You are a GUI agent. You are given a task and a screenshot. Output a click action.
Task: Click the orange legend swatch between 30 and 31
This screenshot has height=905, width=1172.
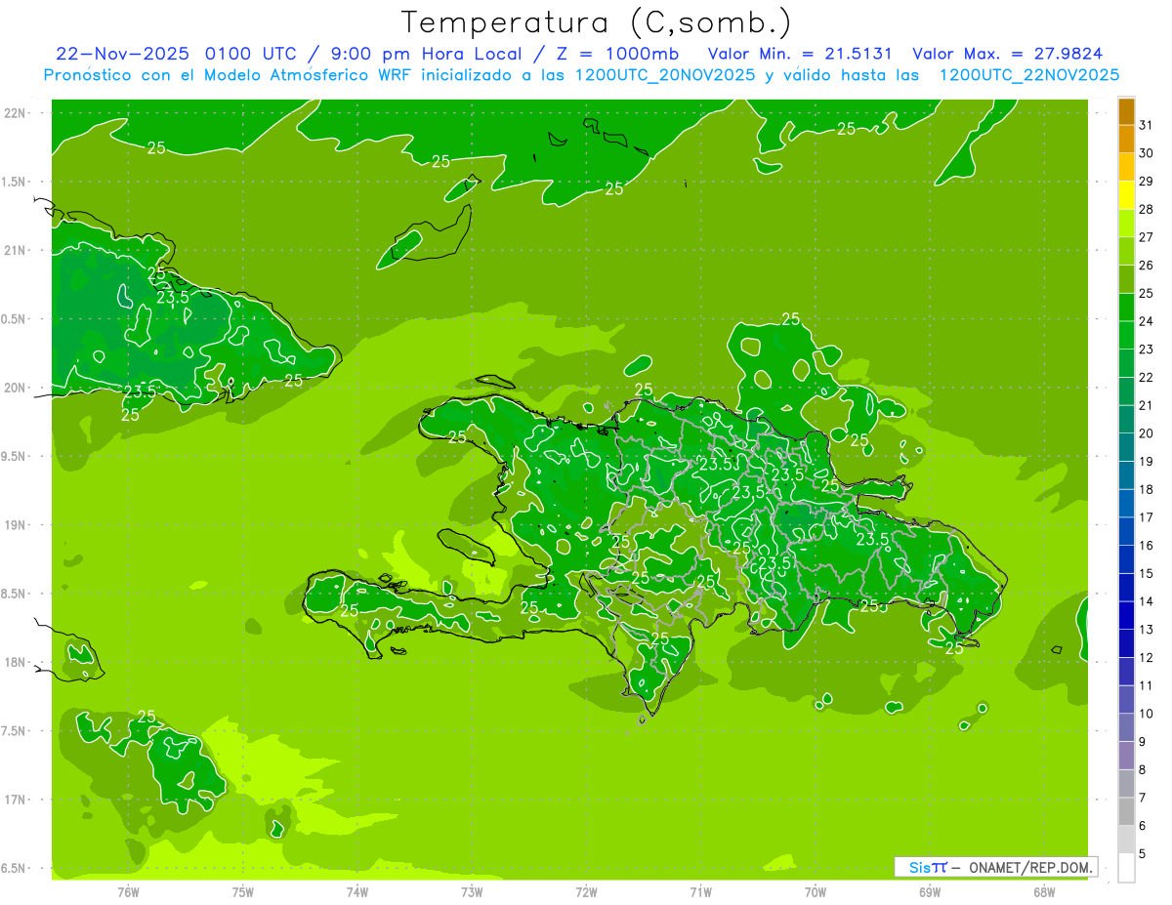pos(1126,140)
